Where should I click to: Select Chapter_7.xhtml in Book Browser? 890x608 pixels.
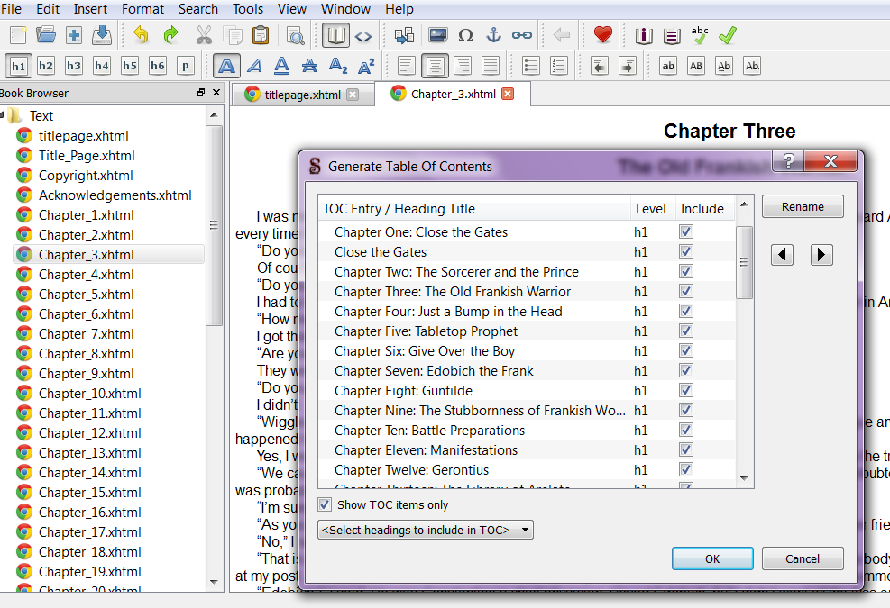click(x=86, y=334)
